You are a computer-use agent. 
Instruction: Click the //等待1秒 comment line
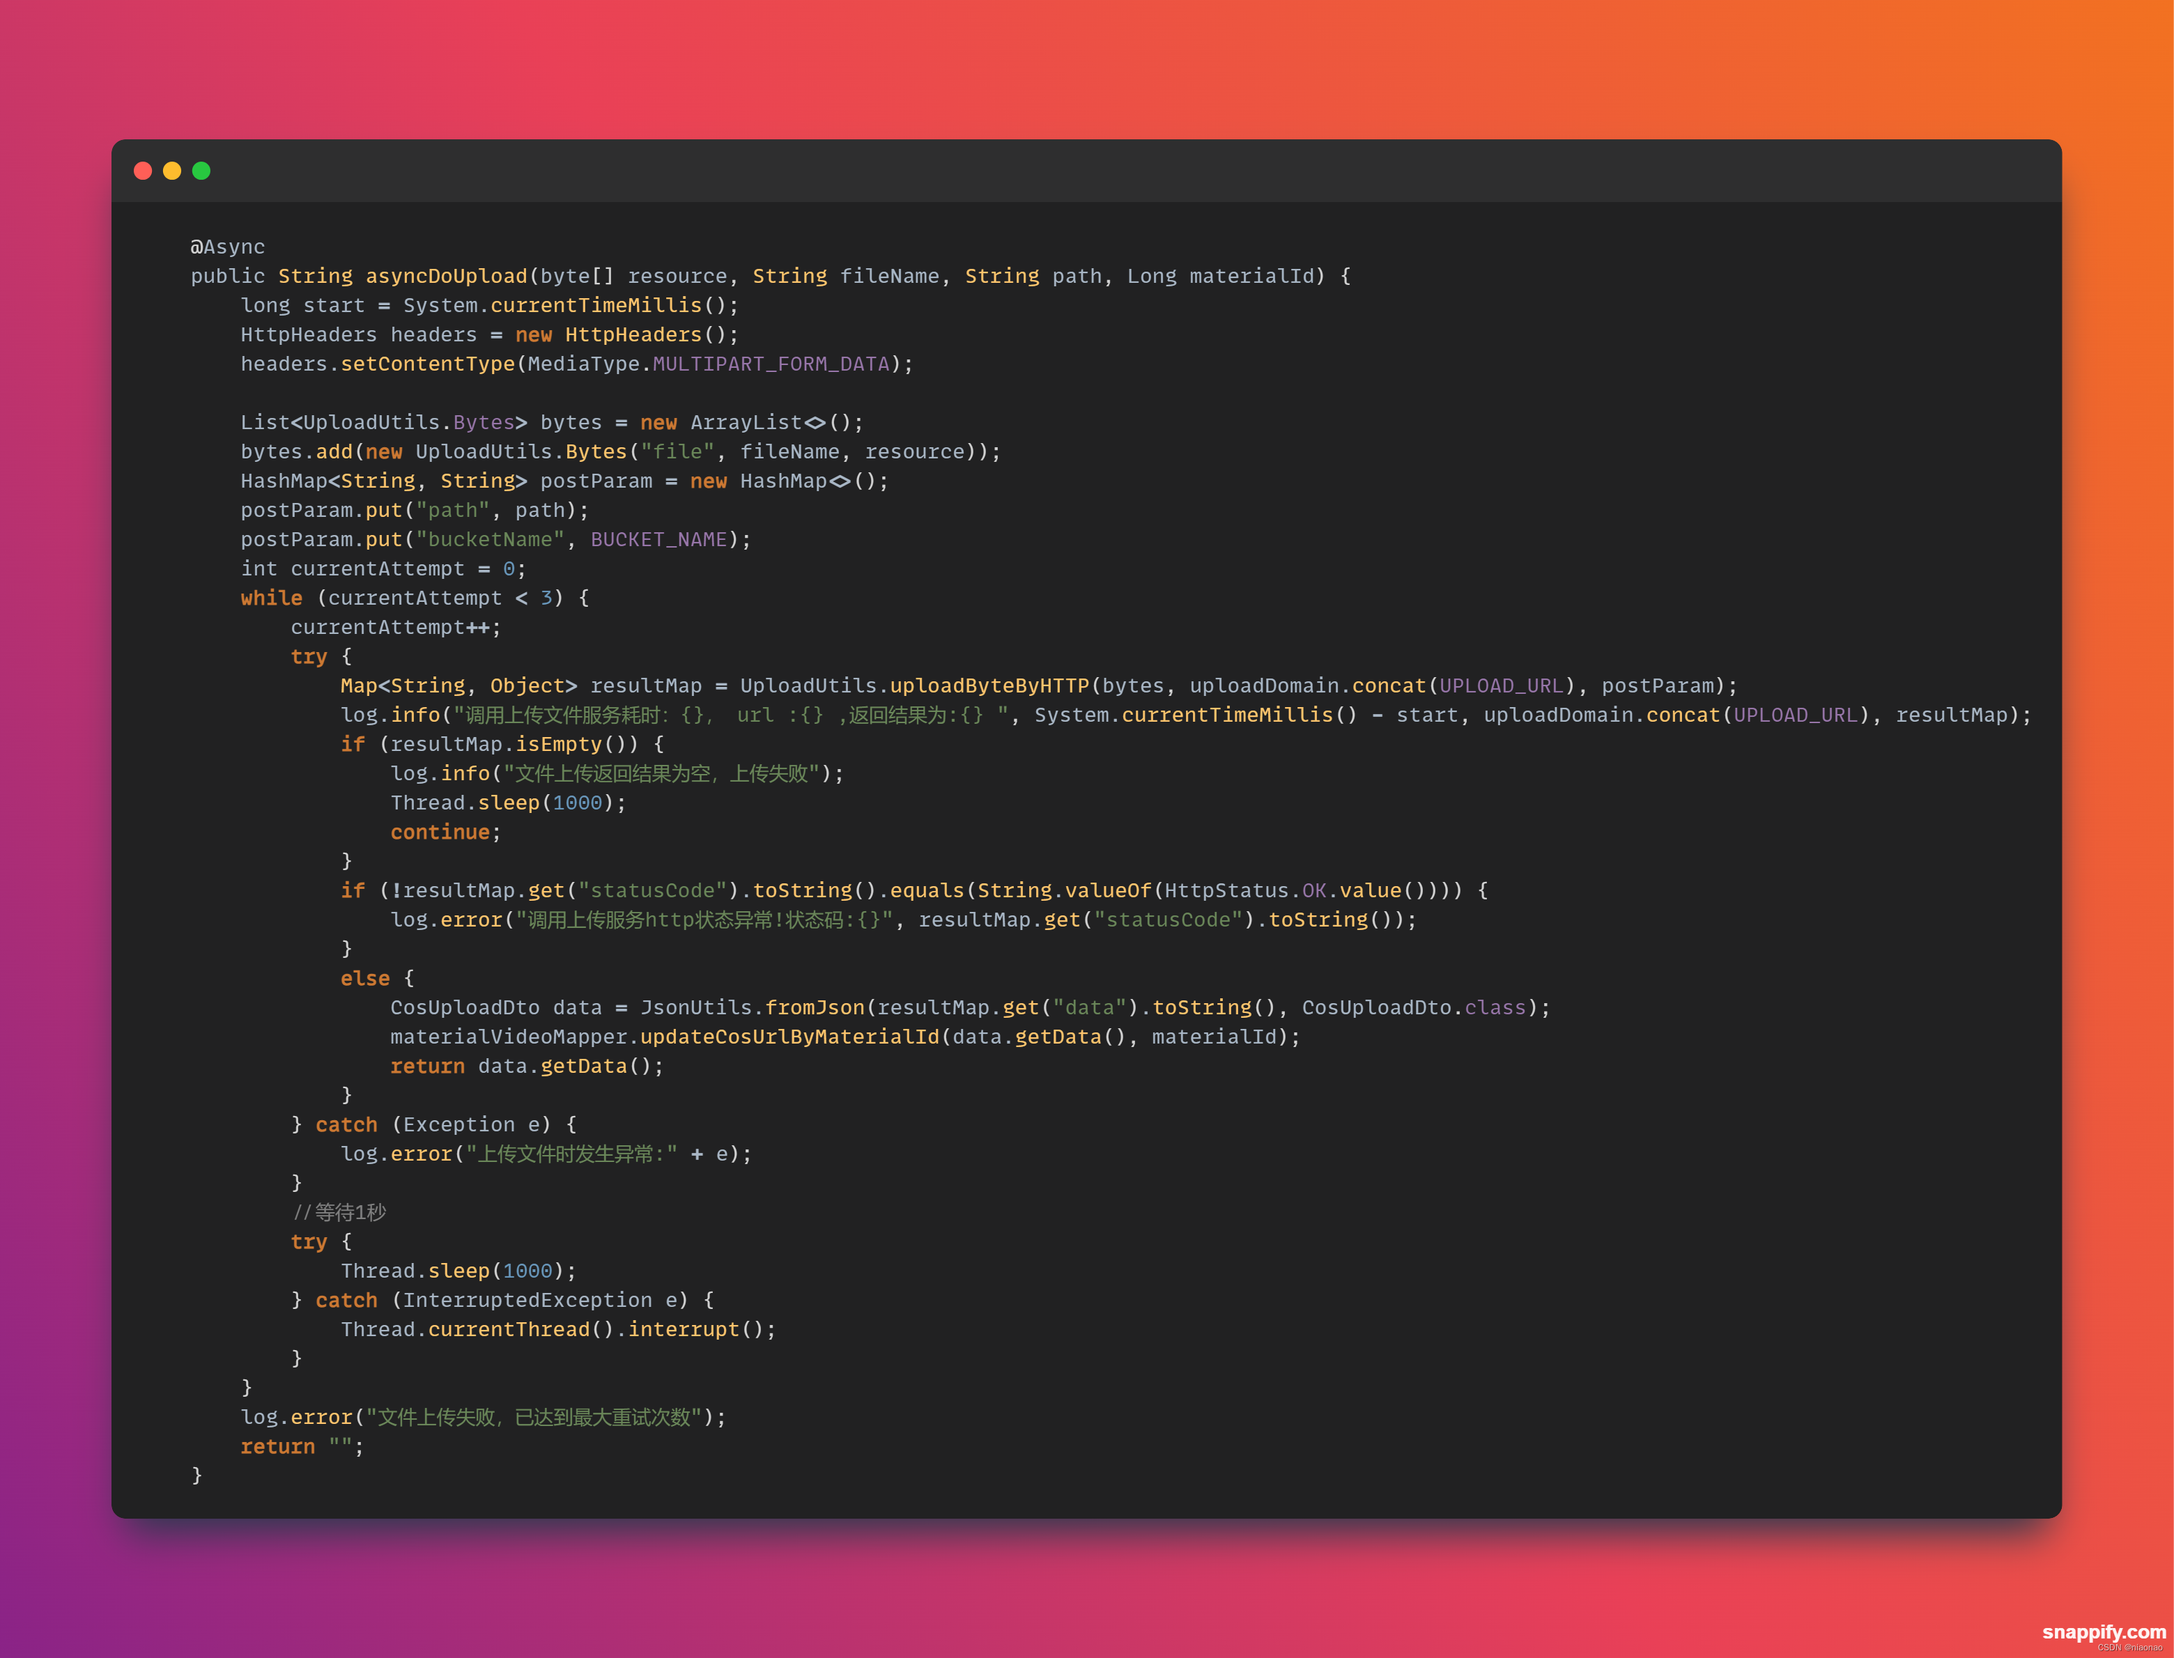point(339,1212)
